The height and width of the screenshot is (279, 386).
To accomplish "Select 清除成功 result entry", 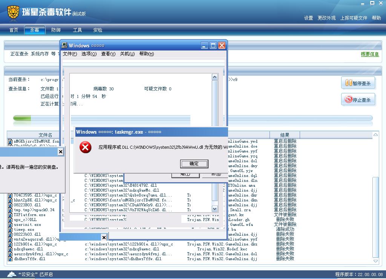I will 285,229.
